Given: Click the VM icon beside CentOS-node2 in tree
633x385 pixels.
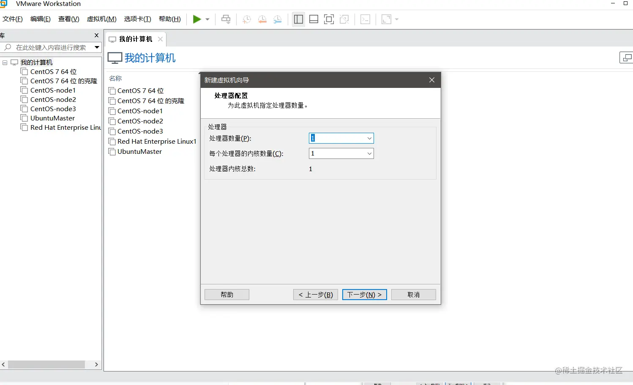Looking at the screenshot, I should [24, 100].
